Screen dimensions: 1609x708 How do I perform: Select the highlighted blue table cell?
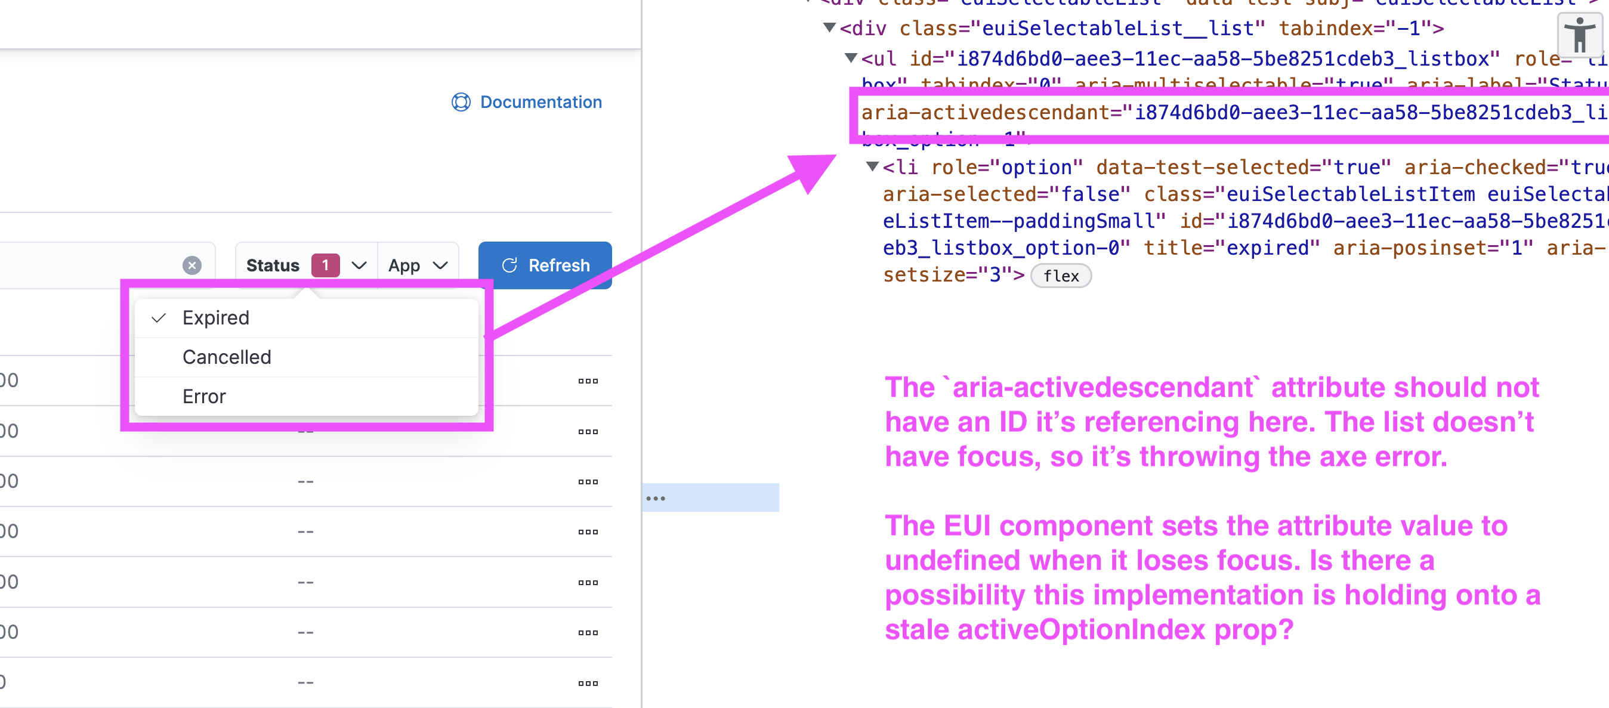pyautogui.click(x=712, y=497)
